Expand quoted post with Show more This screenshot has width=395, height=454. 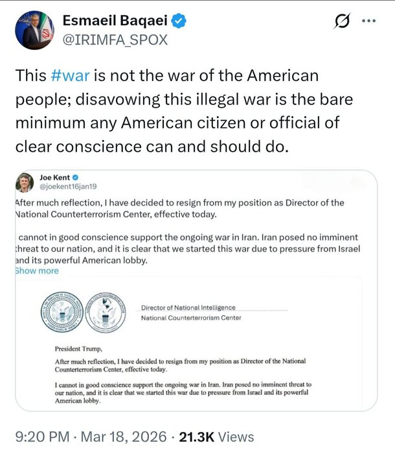click(36, 270)
